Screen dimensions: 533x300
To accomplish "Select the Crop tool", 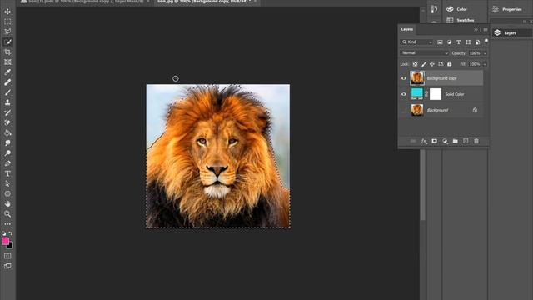I will [x=7, y=52].
